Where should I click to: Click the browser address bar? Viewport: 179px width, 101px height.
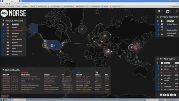point(94,4)
